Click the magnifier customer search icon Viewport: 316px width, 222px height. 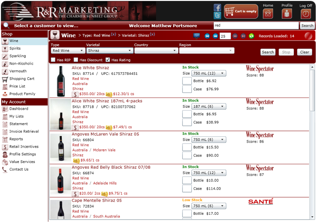pyautogui.click(x=6, y=26)
